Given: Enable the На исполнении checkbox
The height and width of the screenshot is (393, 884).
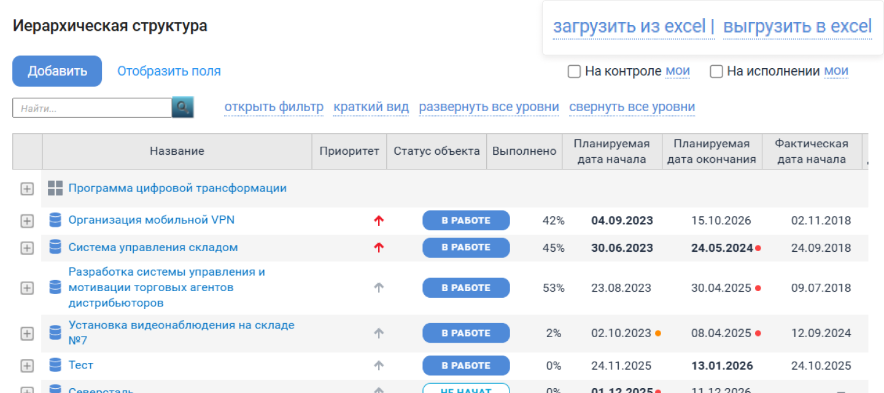Looking at the screenshot, I should 716,72.
